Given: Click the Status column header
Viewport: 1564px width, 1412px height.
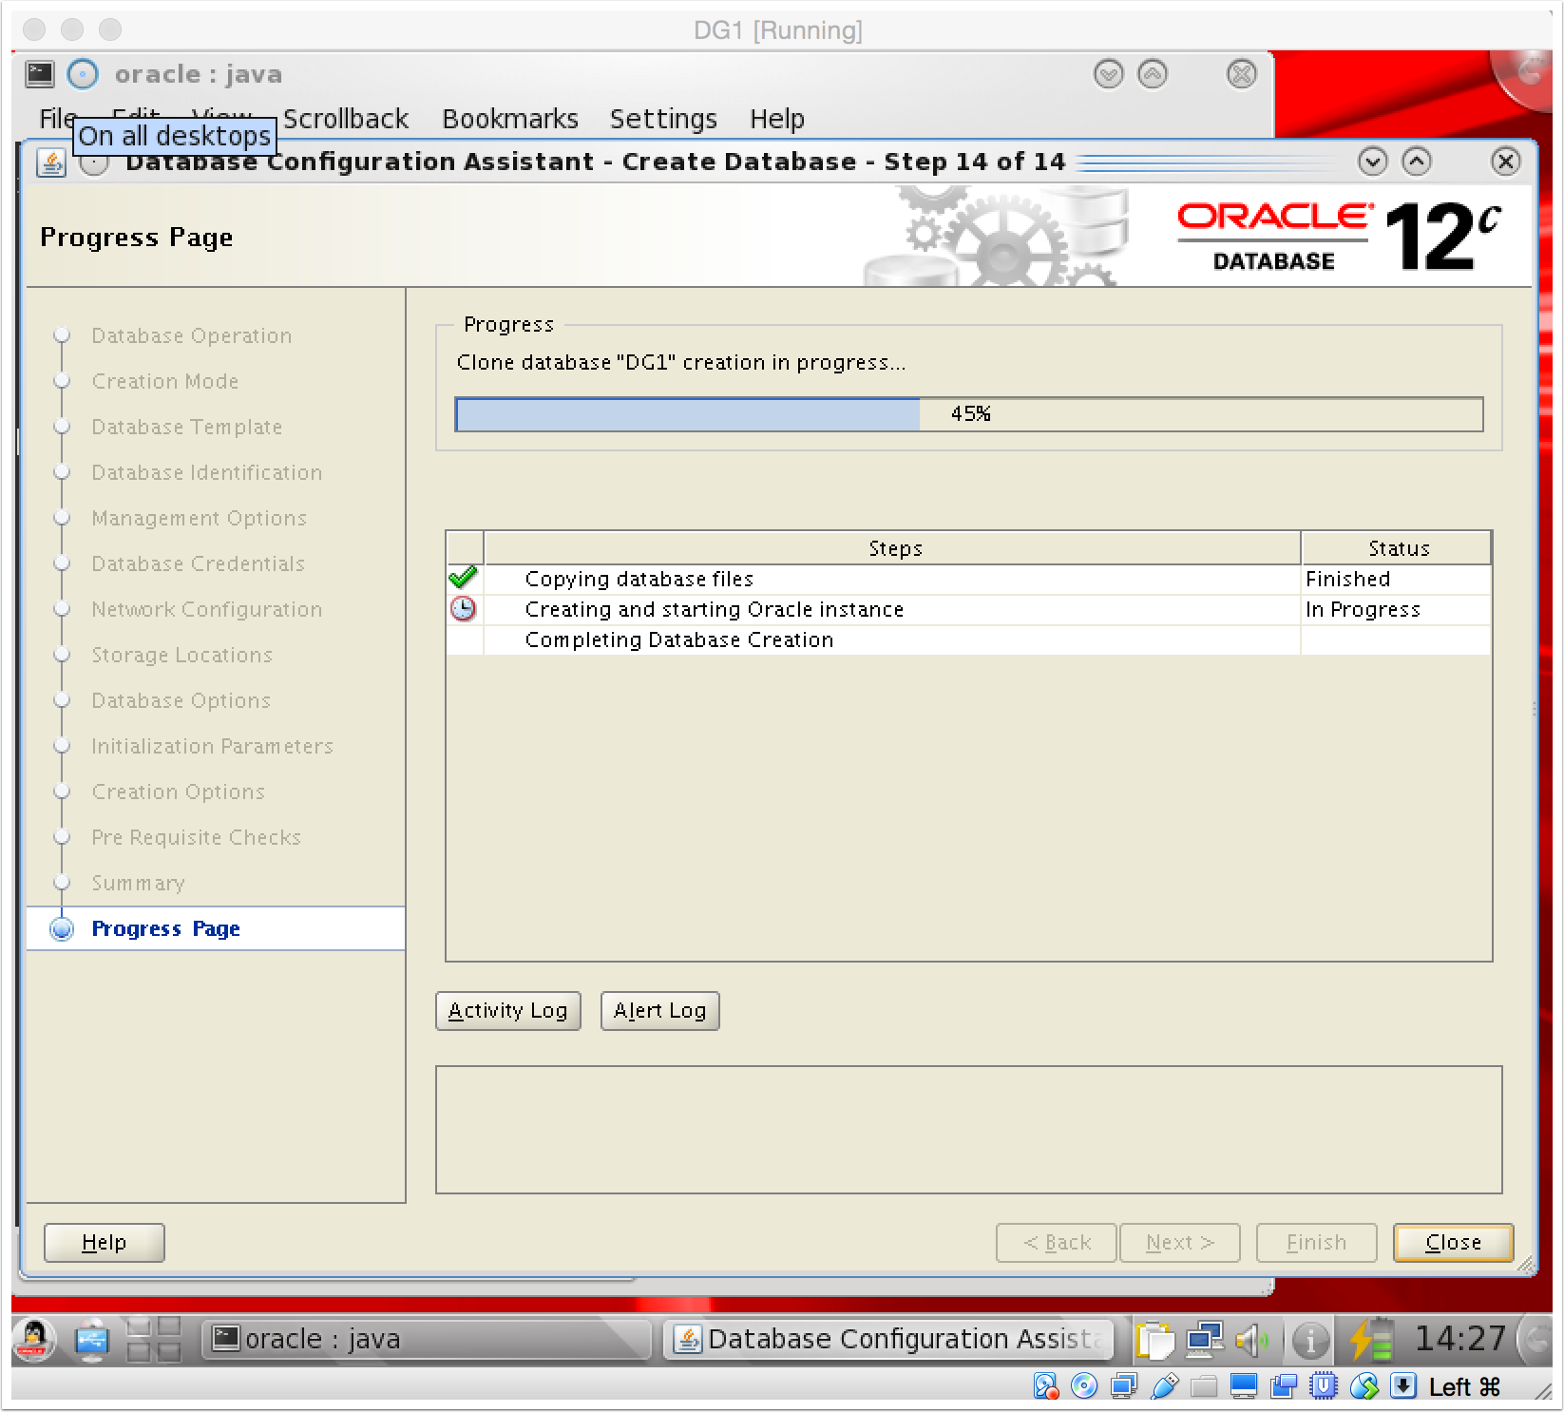Looking at the screenshot, I should click(1397, 548).
